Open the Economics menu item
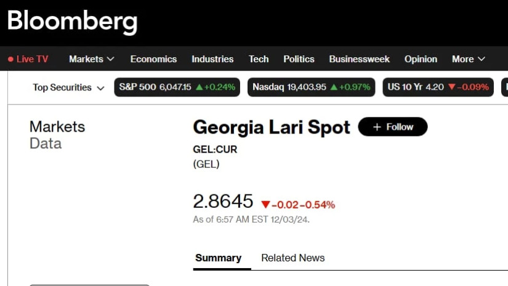The height and width of the screenshot is (286, 508). [153, 59]
